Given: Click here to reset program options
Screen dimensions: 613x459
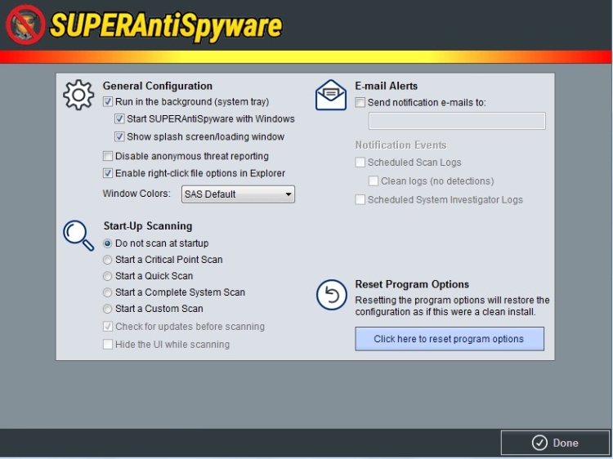Looking at the screenshot, I should 450,339.
